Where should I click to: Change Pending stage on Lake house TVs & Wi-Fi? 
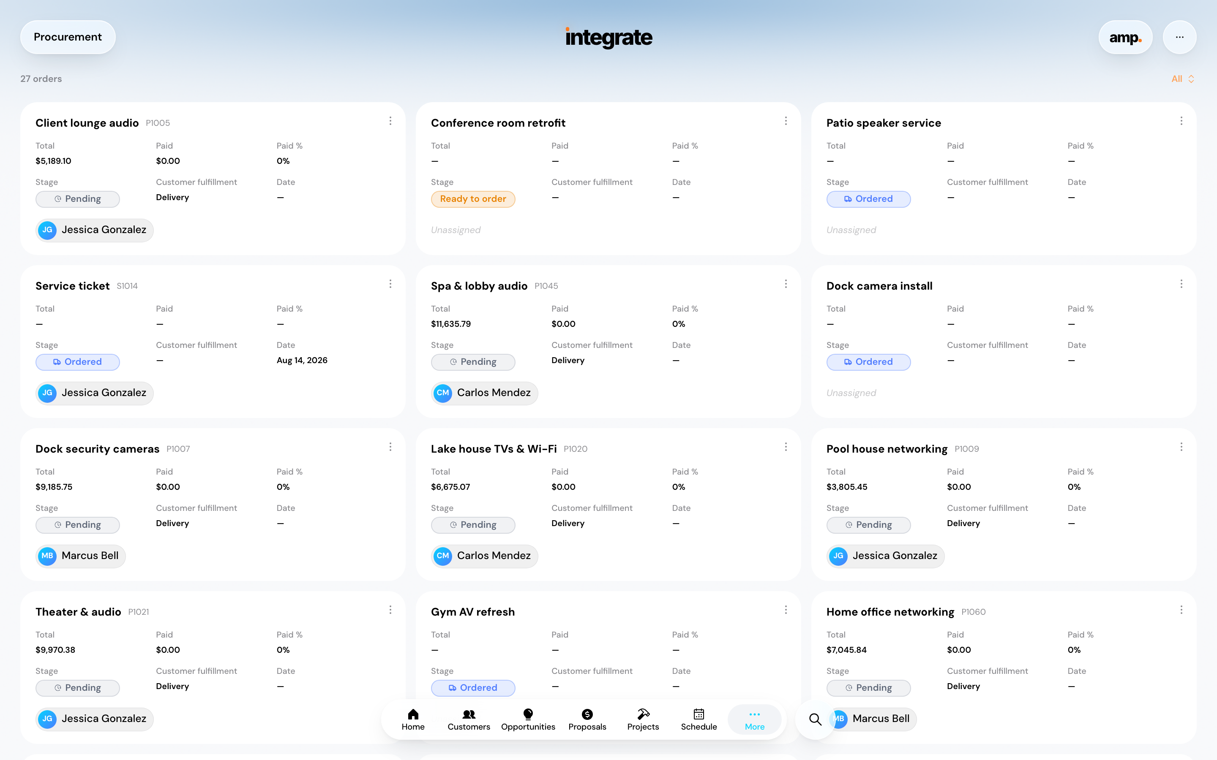point(473,525)
